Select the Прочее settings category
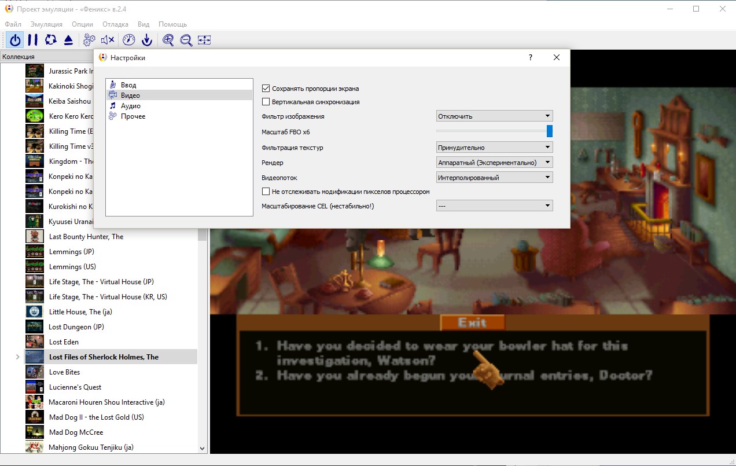Screen dimensions: 736x466 click(179, 116)
